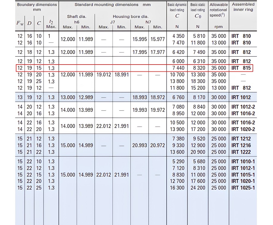Click the Housing bore dia. subheader
This screenshot has height=225, width=273.
130,17
